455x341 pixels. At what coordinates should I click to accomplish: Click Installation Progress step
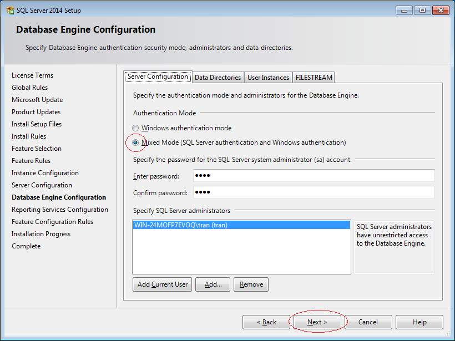tap(41, 234)
